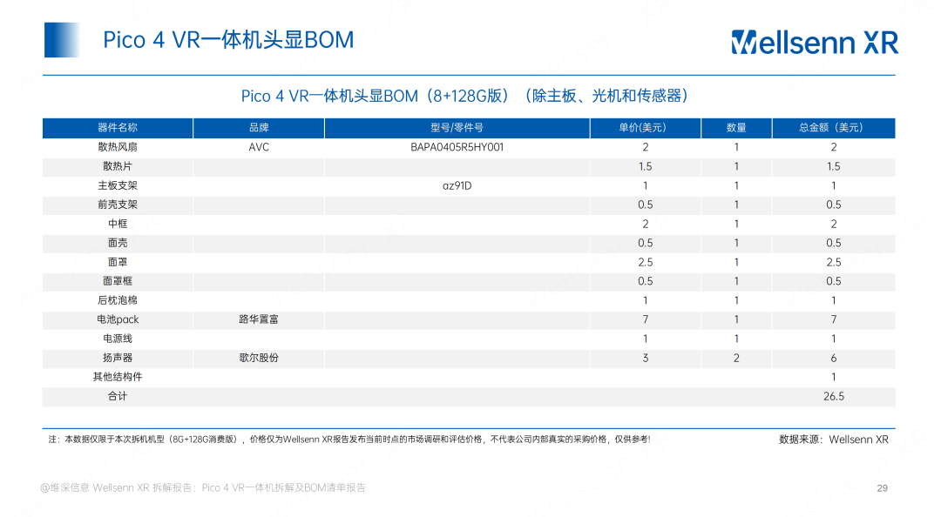Select the 'az91D' model cell
Image resolution: width=941 pixels, height=517 pixels.
(x=457, y=185)
